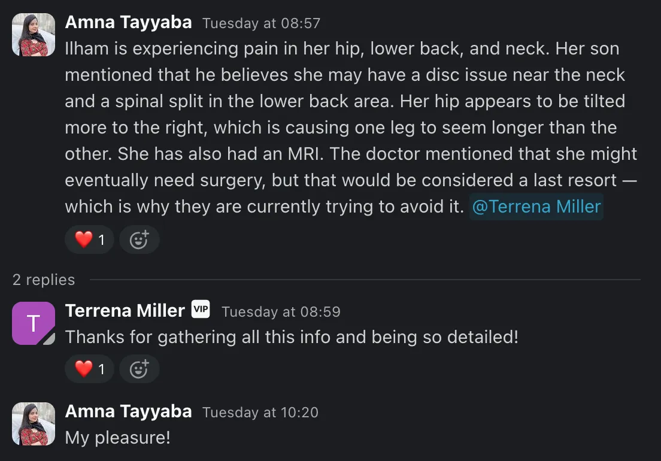
Task: Click Amna Tayyaba's avatar on the My pleasure reply
Action: (x=34, y=424)
